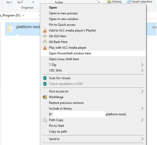Click Git icon next to Git Bash Here

[45, 42]
